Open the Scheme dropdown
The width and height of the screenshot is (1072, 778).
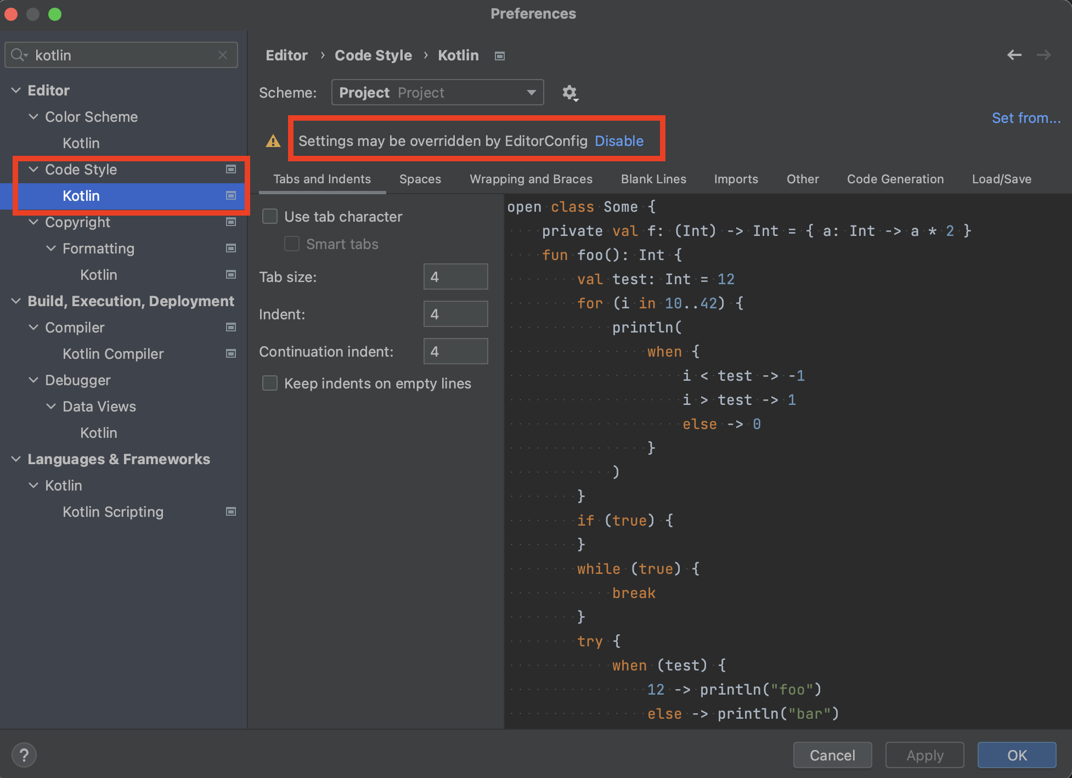(437, 92)
